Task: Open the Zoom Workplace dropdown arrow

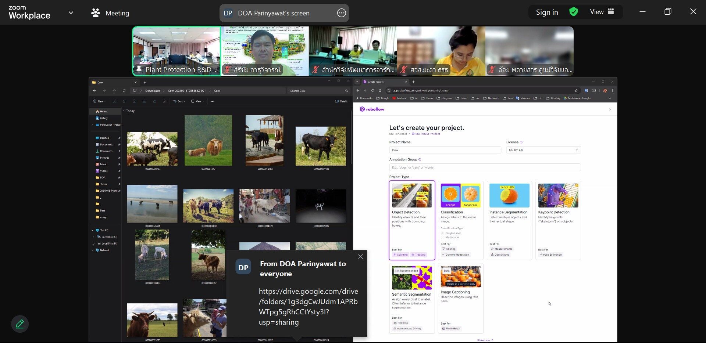Action: click(71, 13)
